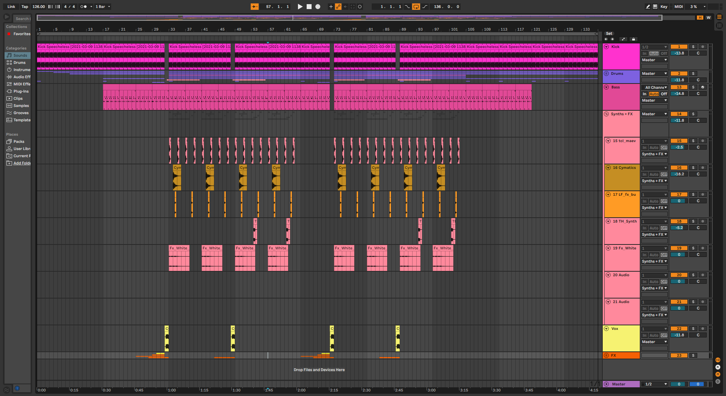Viewport: 726px width, 396px height.
Task: Toggle Key map mode
Action: (x=664, y=6)
